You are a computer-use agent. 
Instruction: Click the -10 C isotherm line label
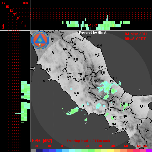coord(93,25)
